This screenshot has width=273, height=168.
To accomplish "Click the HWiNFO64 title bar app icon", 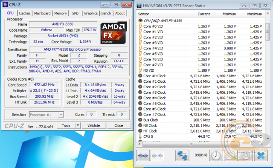I will click(139, 6).
